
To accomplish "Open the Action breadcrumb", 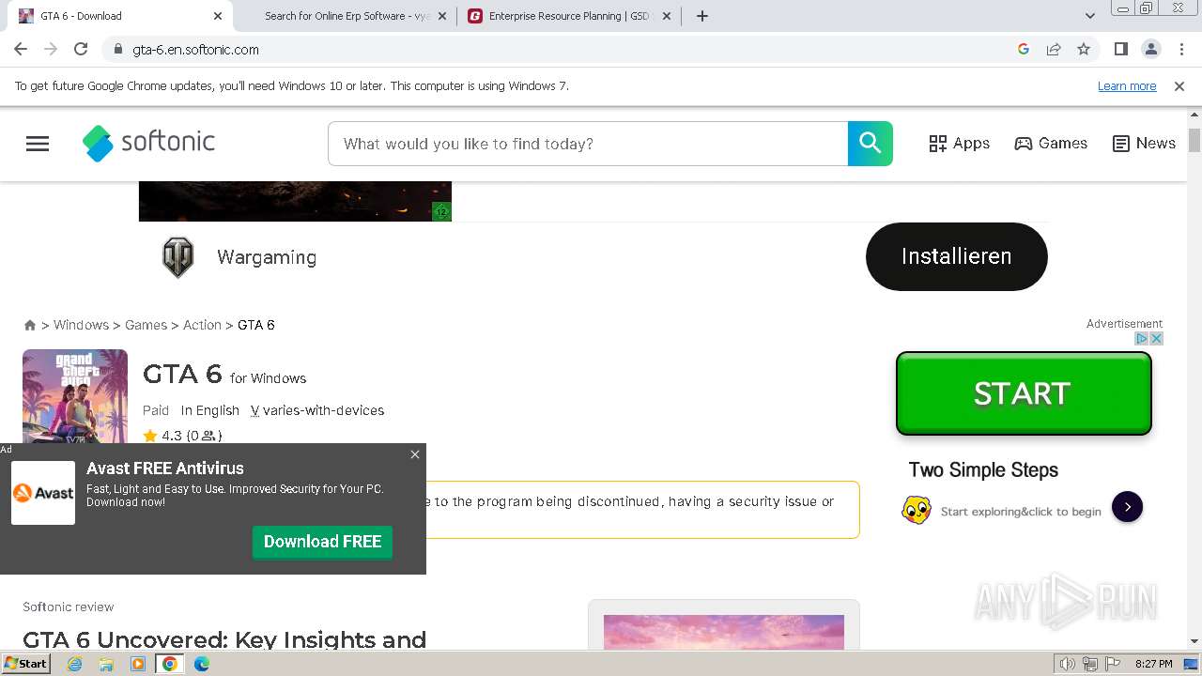I will point(202,325).
